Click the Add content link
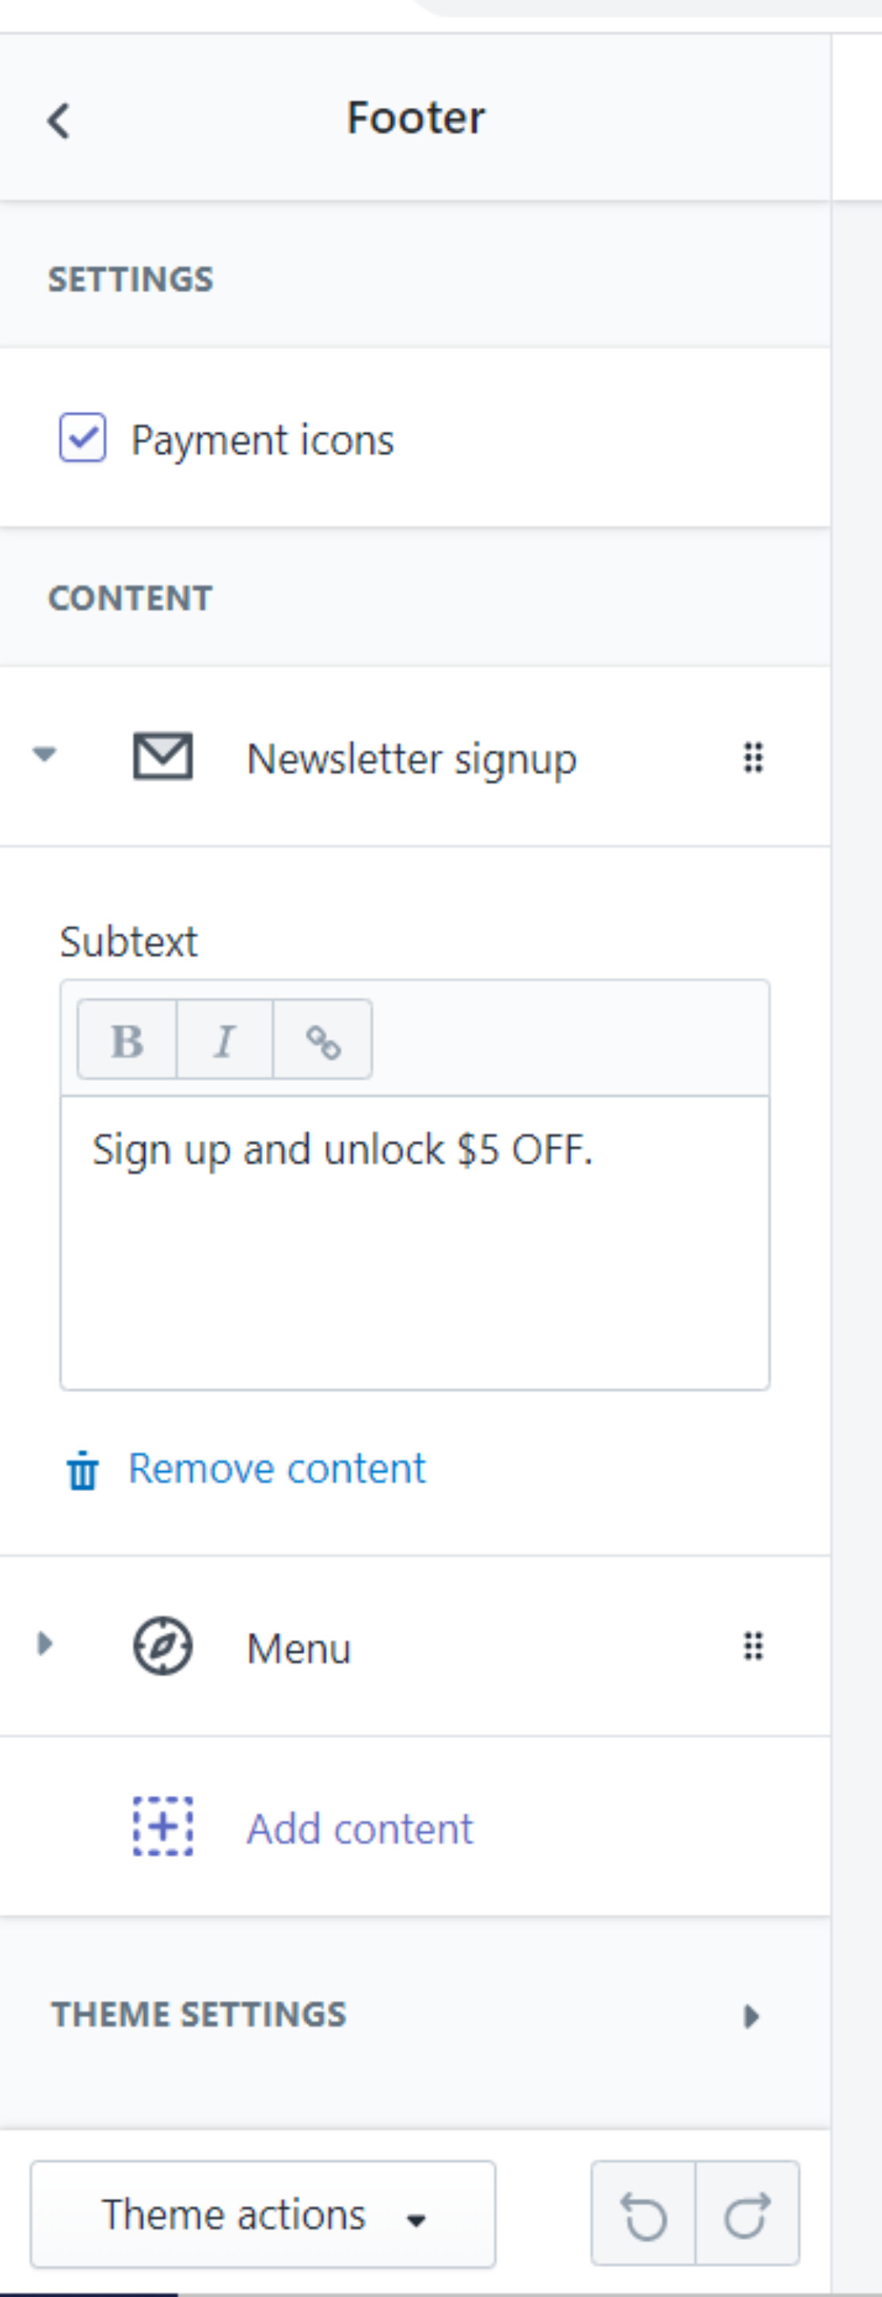 pyautogui.click(x=359, y=1829)
